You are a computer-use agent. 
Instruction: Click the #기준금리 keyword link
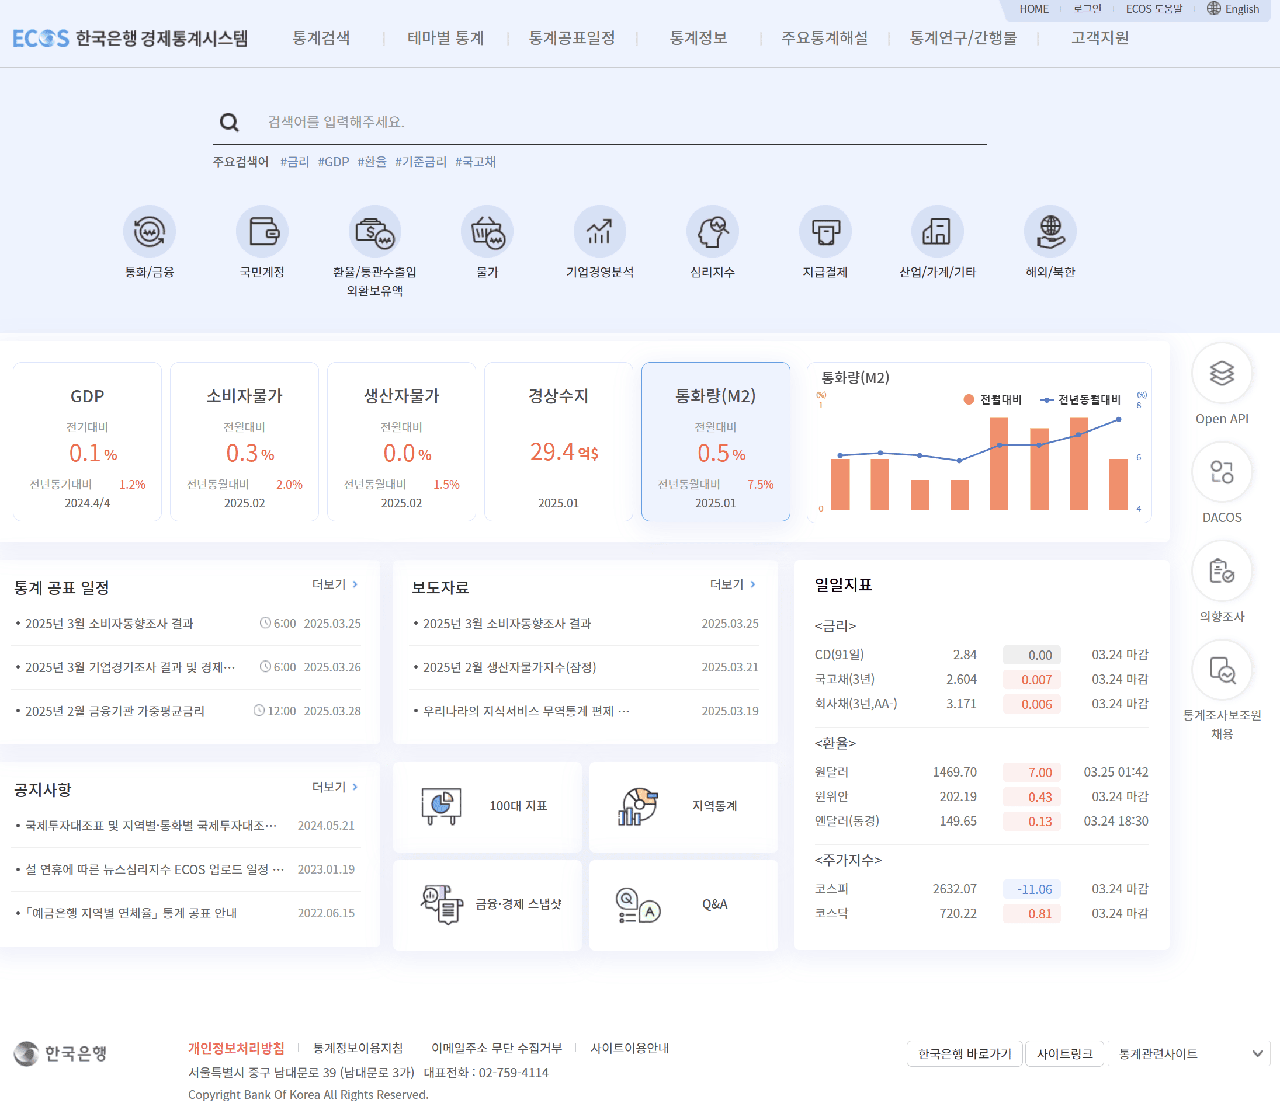coord(421,162)
